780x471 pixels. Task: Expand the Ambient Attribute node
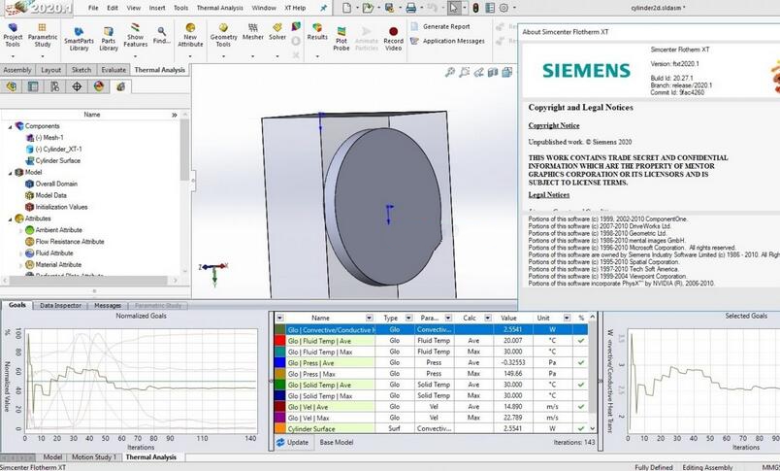[x=20, y=230]
